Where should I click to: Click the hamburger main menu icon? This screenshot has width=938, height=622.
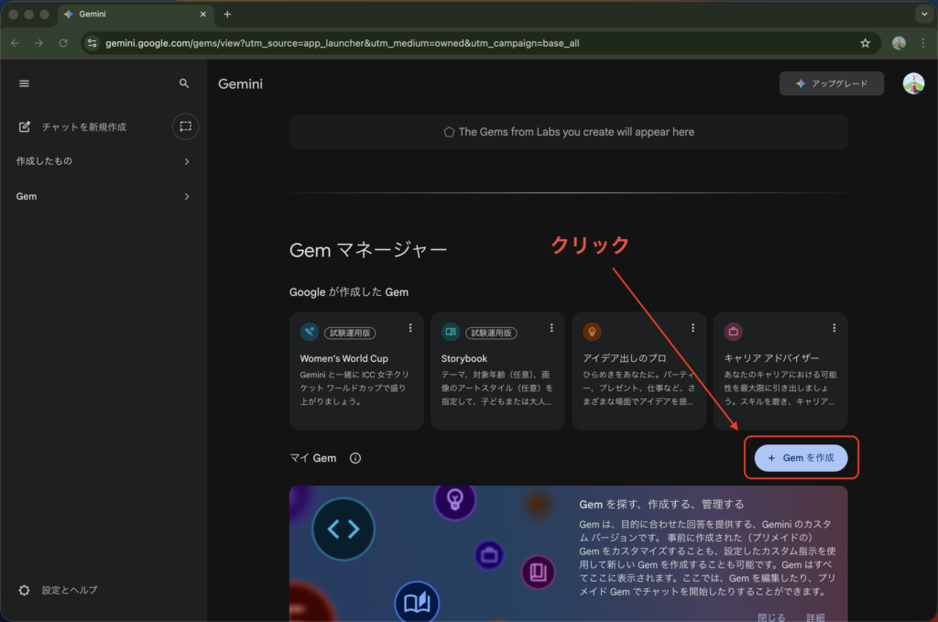(x=25, y=83)
